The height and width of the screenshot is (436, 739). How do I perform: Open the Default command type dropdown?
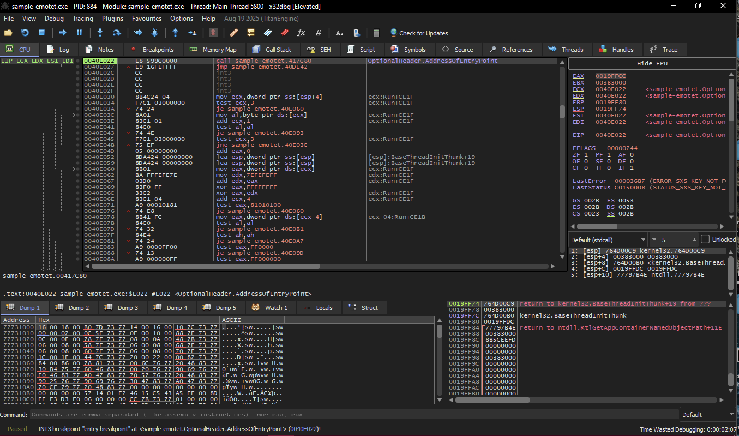coord(707,414)
